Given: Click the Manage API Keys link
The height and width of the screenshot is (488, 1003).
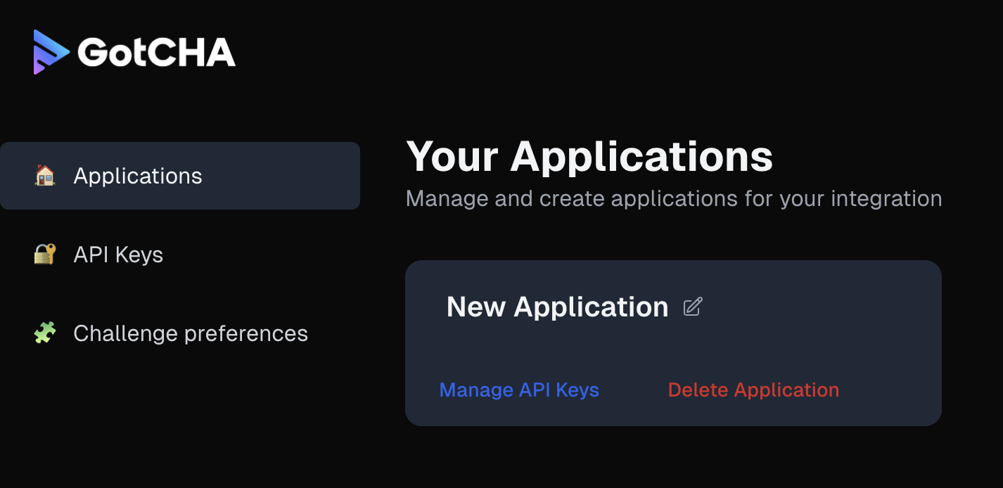Looking at the screenshot, I should point(519,390).
